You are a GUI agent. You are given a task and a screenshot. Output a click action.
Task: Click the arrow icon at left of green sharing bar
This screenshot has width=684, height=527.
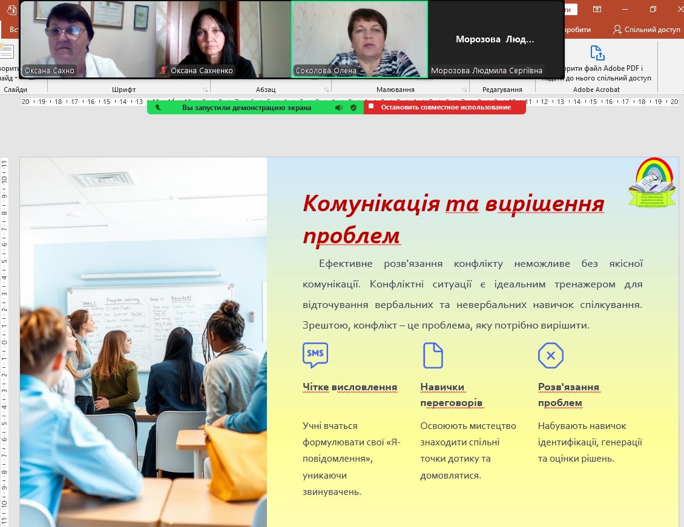[158, 108]
